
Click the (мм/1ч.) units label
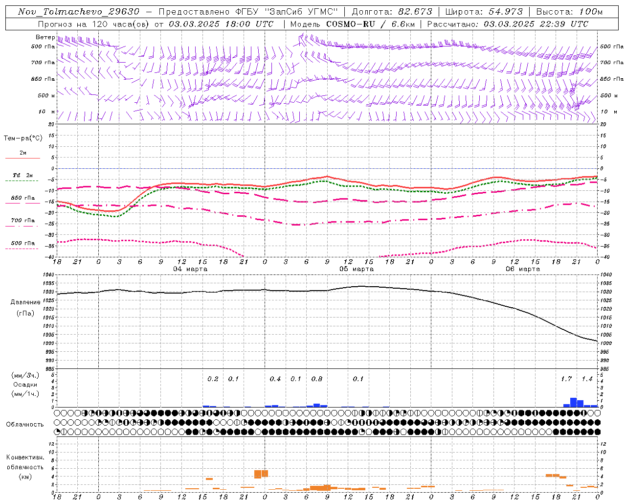pyautogui.click(x=25, y=394)
